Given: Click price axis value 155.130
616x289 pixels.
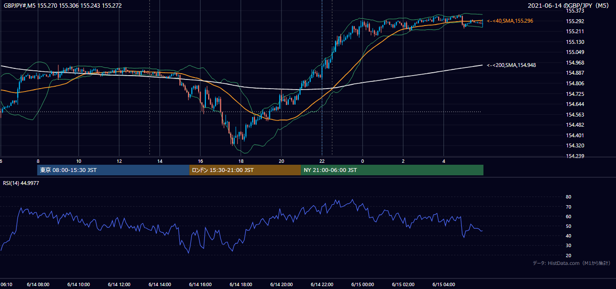Looking at the screenshot, I should [575, 42].
